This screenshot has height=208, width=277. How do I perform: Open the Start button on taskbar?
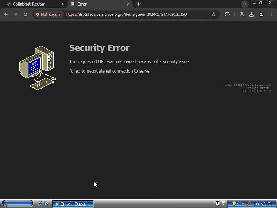[17, 204]
